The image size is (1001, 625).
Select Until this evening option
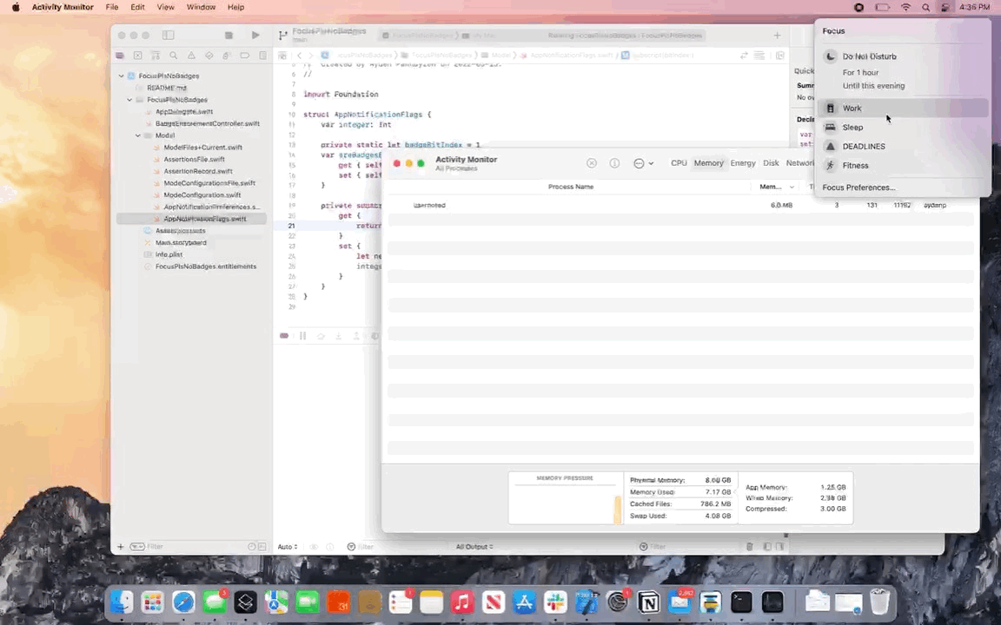point(873,86)
